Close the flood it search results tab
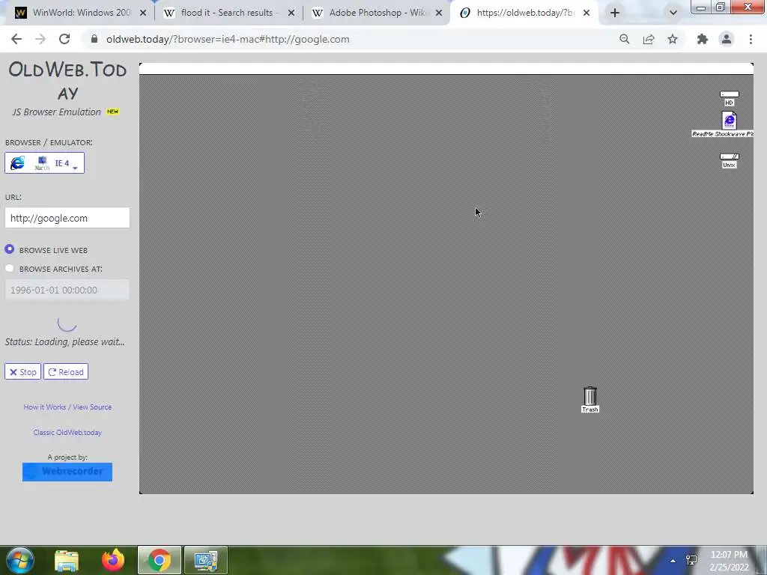The image size is (767, 575). tap(291, 13)
